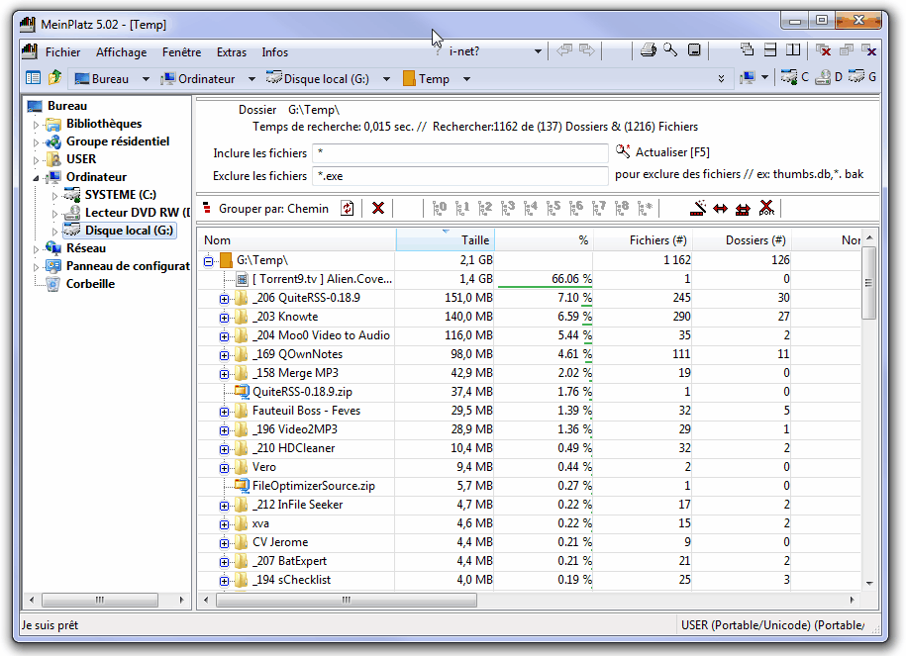906x656 pixels.
Task: Open the Infos menu
Action: click(274, 52)
